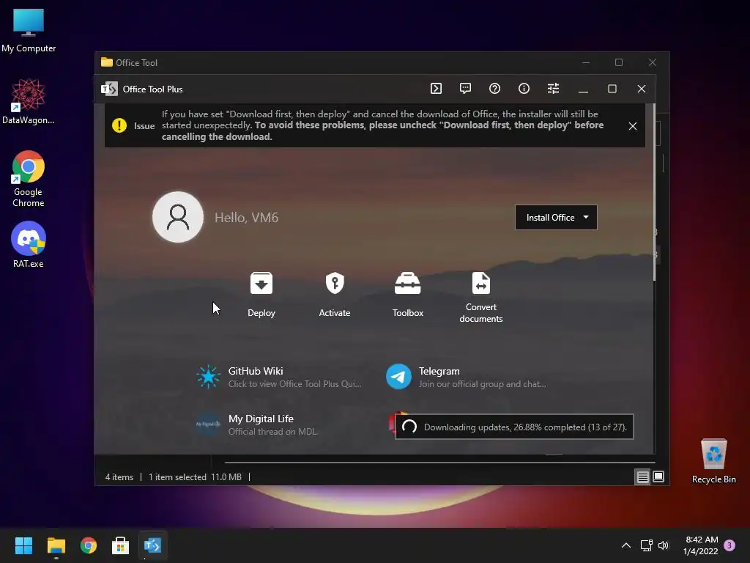Maximize the Office Tool Plus window

[x=612, y=89]
